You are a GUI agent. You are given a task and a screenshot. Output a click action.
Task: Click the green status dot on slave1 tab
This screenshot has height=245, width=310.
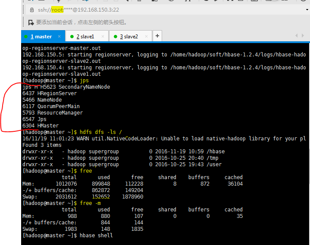tap(72, 37)
